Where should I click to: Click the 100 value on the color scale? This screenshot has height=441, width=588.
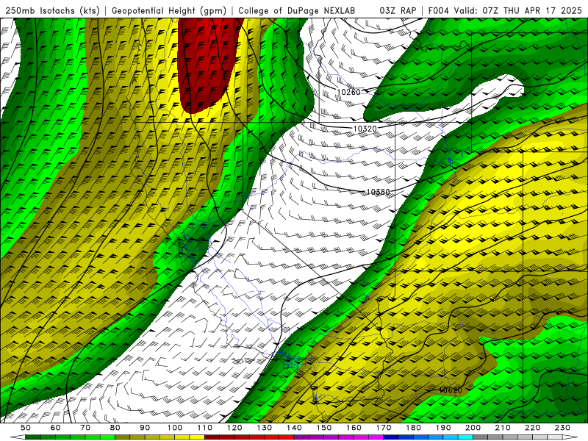[x=175, y=428]
